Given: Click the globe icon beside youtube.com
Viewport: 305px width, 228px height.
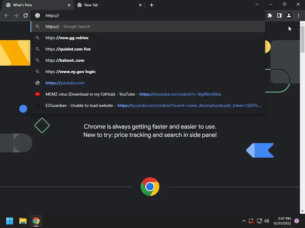Looking at the screenshot, I should [x=38, y=83].
